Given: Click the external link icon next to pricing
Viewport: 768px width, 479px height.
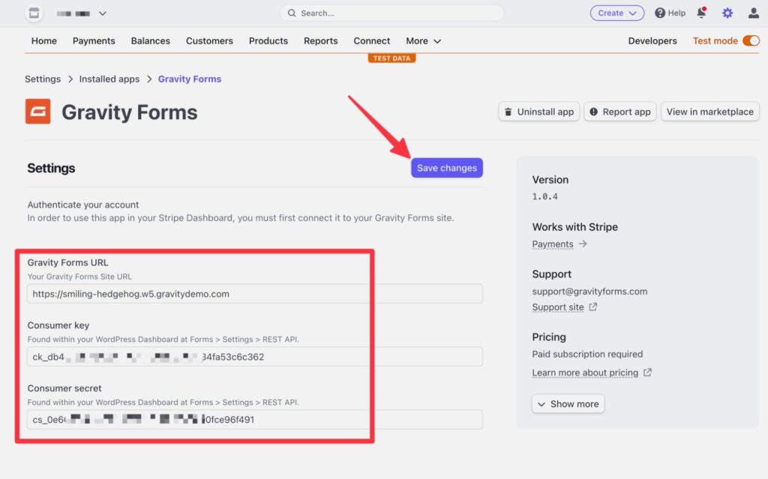Looking at the screenshot, I should [646, 373].
